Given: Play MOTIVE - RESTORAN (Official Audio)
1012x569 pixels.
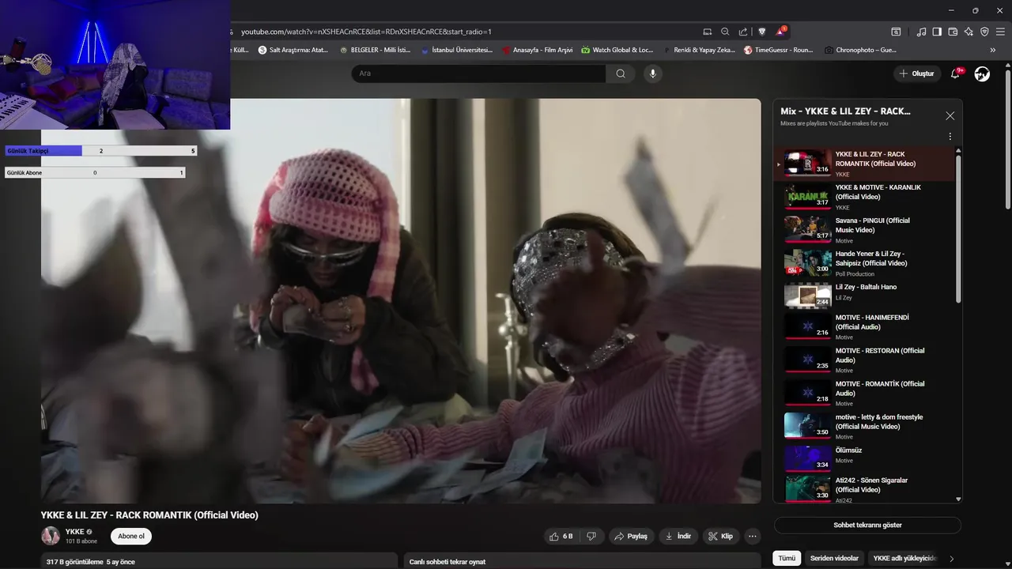Looking at the screenshot, I should (864, 360).
